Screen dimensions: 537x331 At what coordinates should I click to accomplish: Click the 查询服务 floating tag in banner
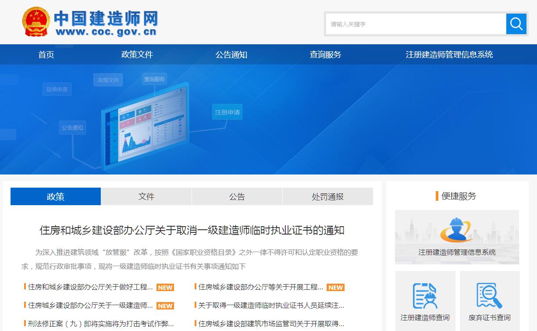coord(154,79)
